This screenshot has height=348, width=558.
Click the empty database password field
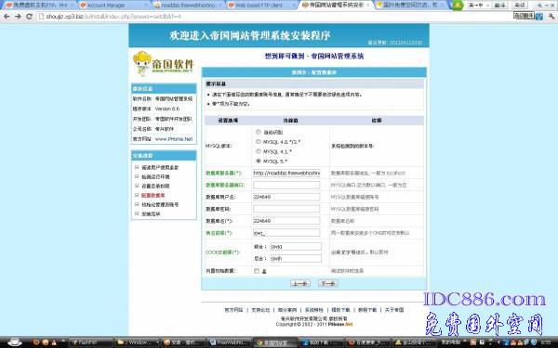(286, 209)
